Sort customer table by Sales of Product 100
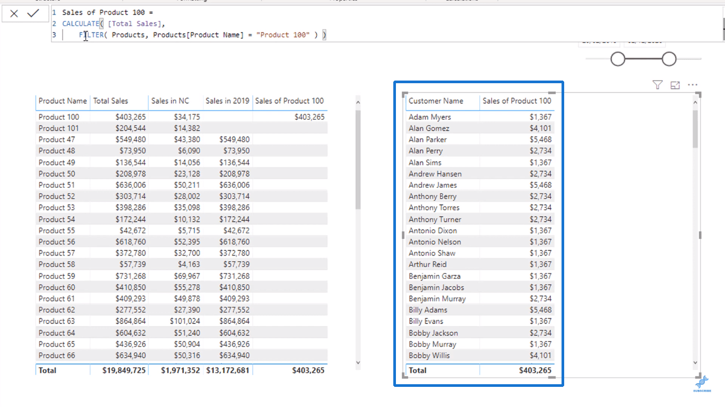725x407 pixels. pos(517,101)
